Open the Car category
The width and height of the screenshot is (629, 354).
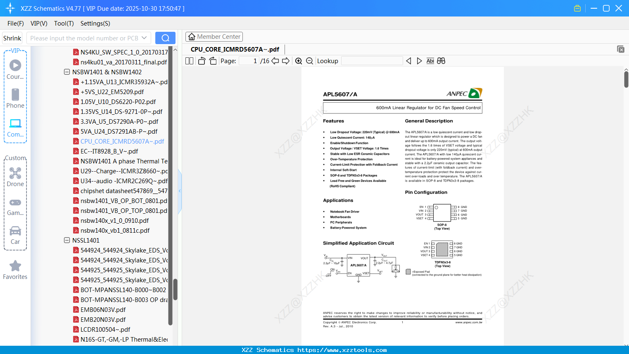pos(15,235)
